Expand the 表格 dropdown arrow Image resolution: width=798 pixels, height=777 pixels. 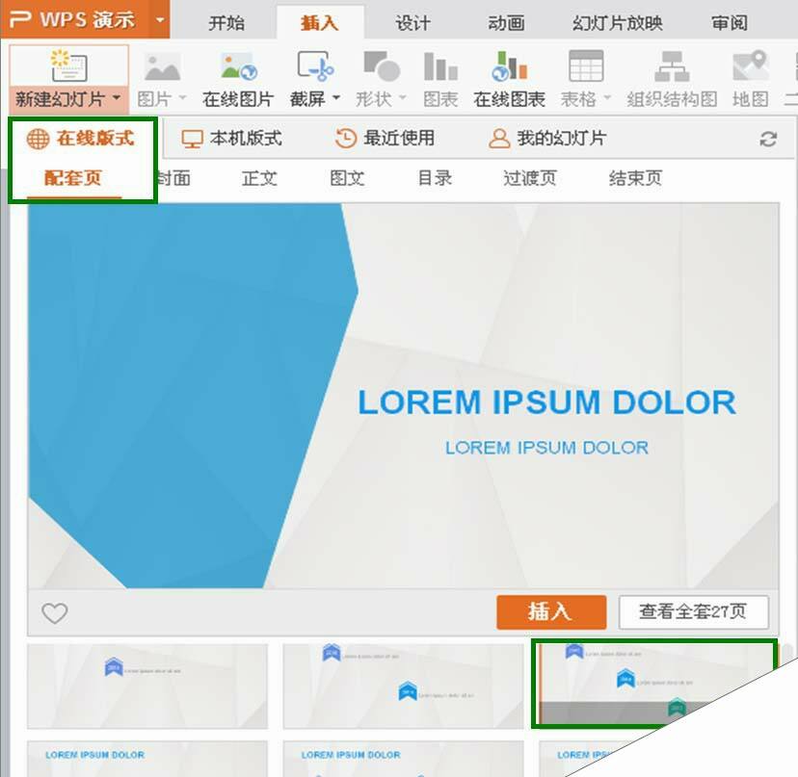pos(606,97)
